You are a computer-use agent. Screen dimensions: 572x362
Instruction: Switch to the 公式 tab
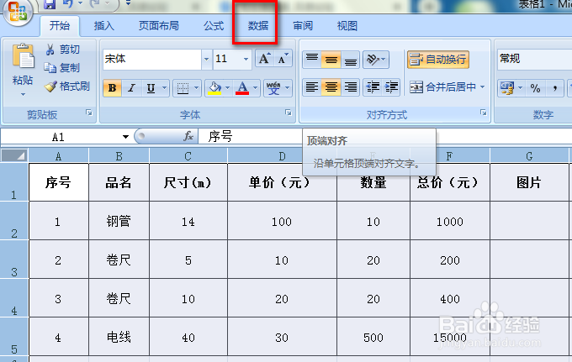pyautogui.click(x=214, y=25)
